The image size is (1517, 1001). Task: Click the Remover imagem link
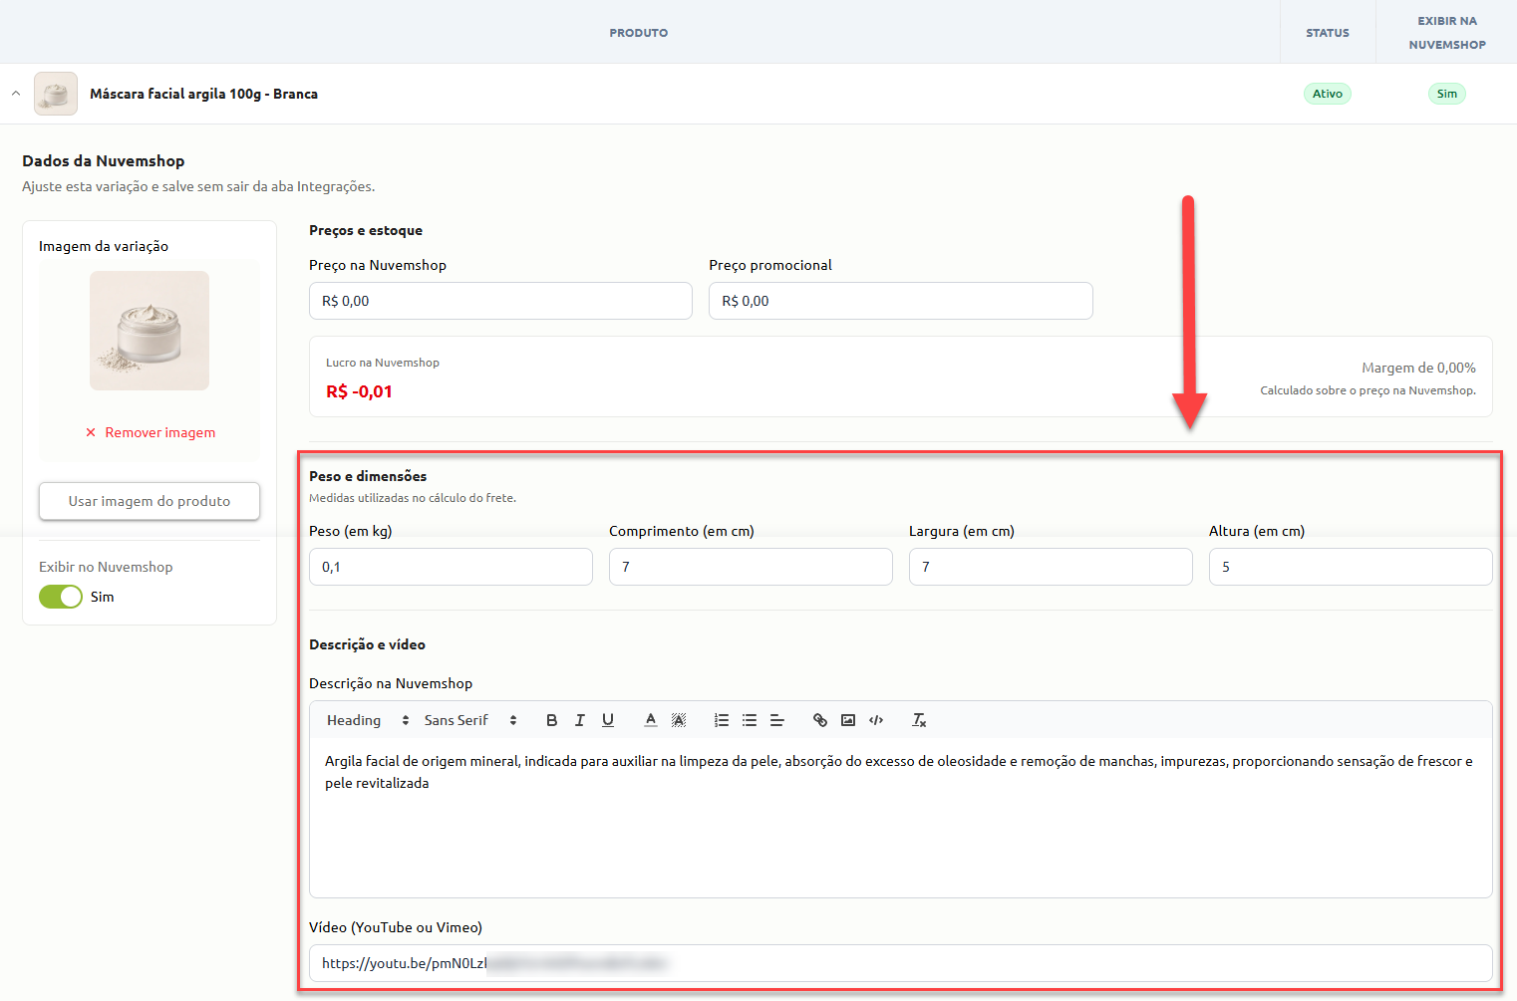coord(160,432)
